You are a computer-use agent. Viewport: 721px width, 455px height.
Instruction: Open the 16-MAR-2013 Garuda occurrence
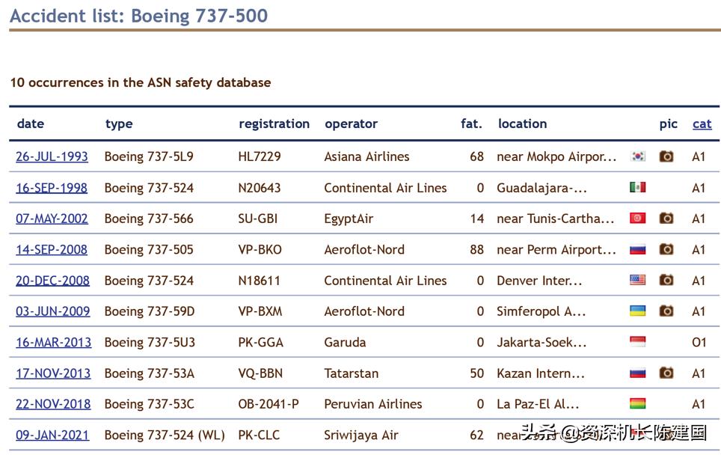(x=53, y=342)
